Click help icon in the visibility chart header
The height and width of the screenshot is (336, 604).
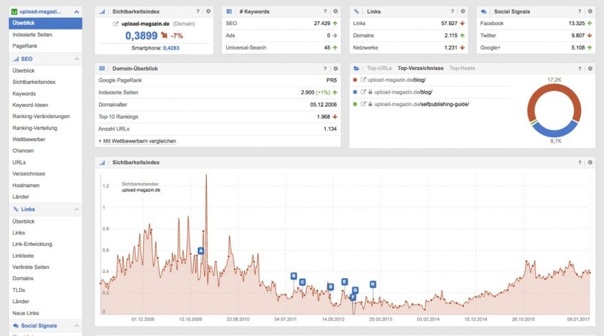click(581, 163)
